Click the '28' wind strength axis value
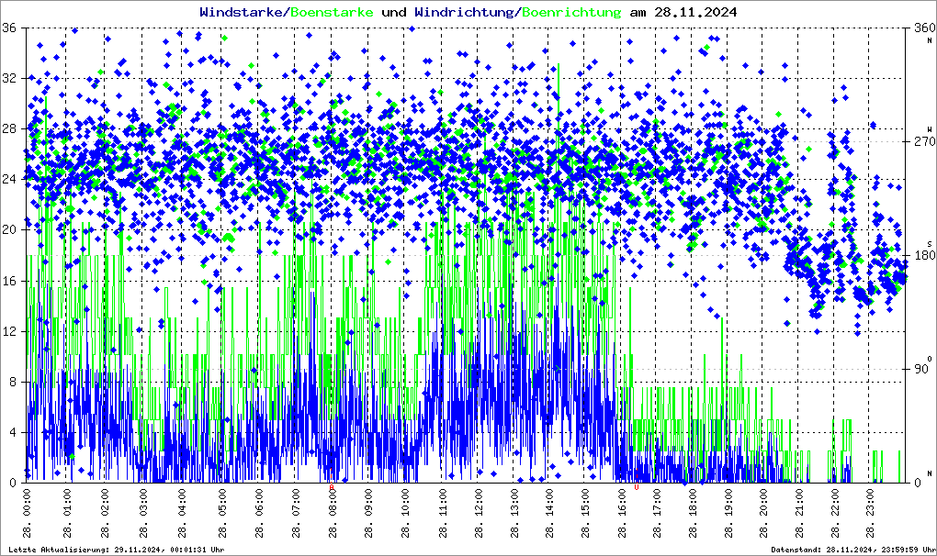The image size is (937, 556). [x=9, y=128]
